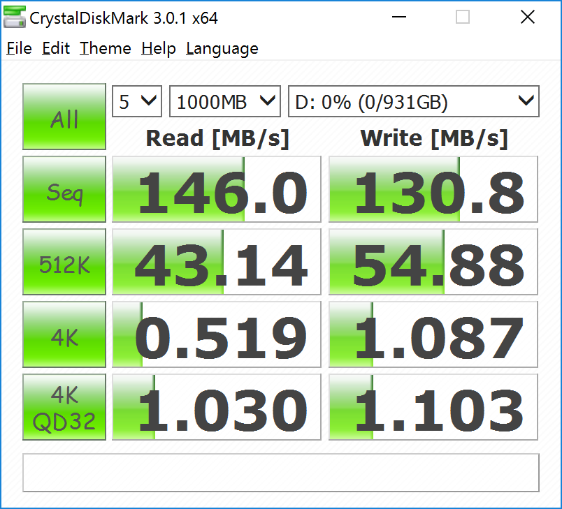
Task: Select the 4K QD32 read result 1.030
Action: [217, 407]
